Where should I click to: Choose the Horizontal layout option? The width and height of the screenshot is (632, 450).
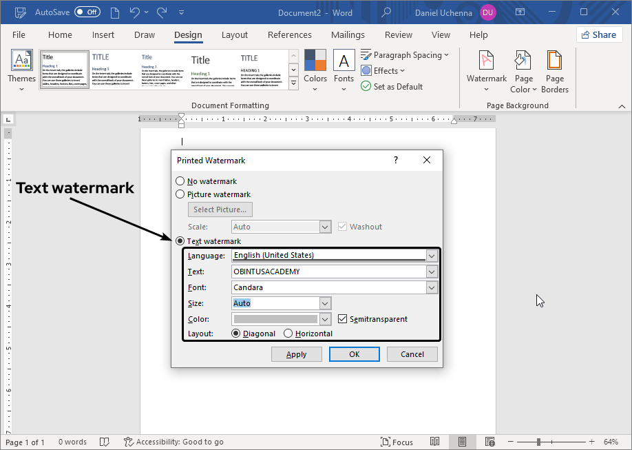point(288,334)
